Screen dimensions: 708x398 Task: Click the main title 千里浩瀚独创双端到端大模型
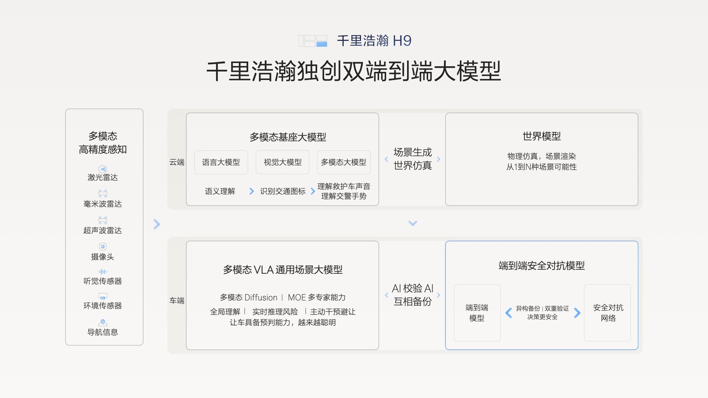(354, 71)
